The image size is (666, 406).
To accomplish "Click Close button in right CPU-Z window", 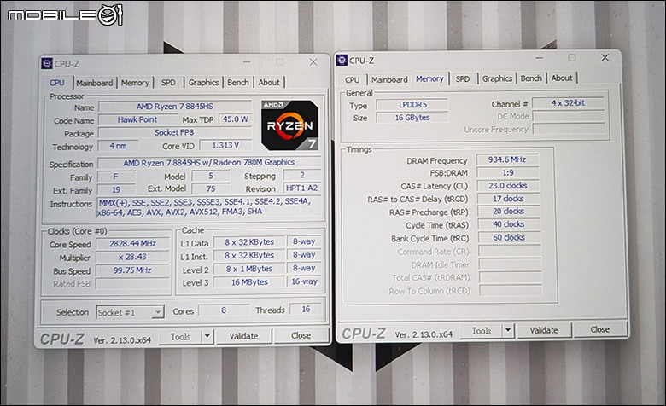I will [x=599, y=329].
